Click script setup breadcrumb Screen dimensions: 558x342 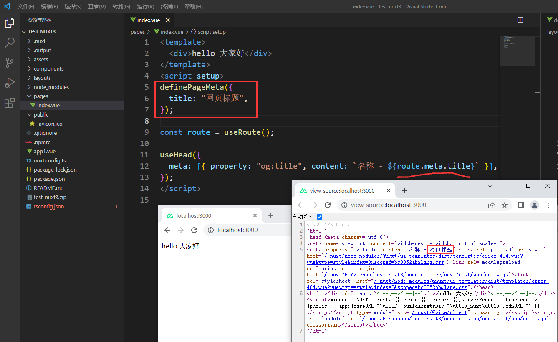[x=212, y=32]
